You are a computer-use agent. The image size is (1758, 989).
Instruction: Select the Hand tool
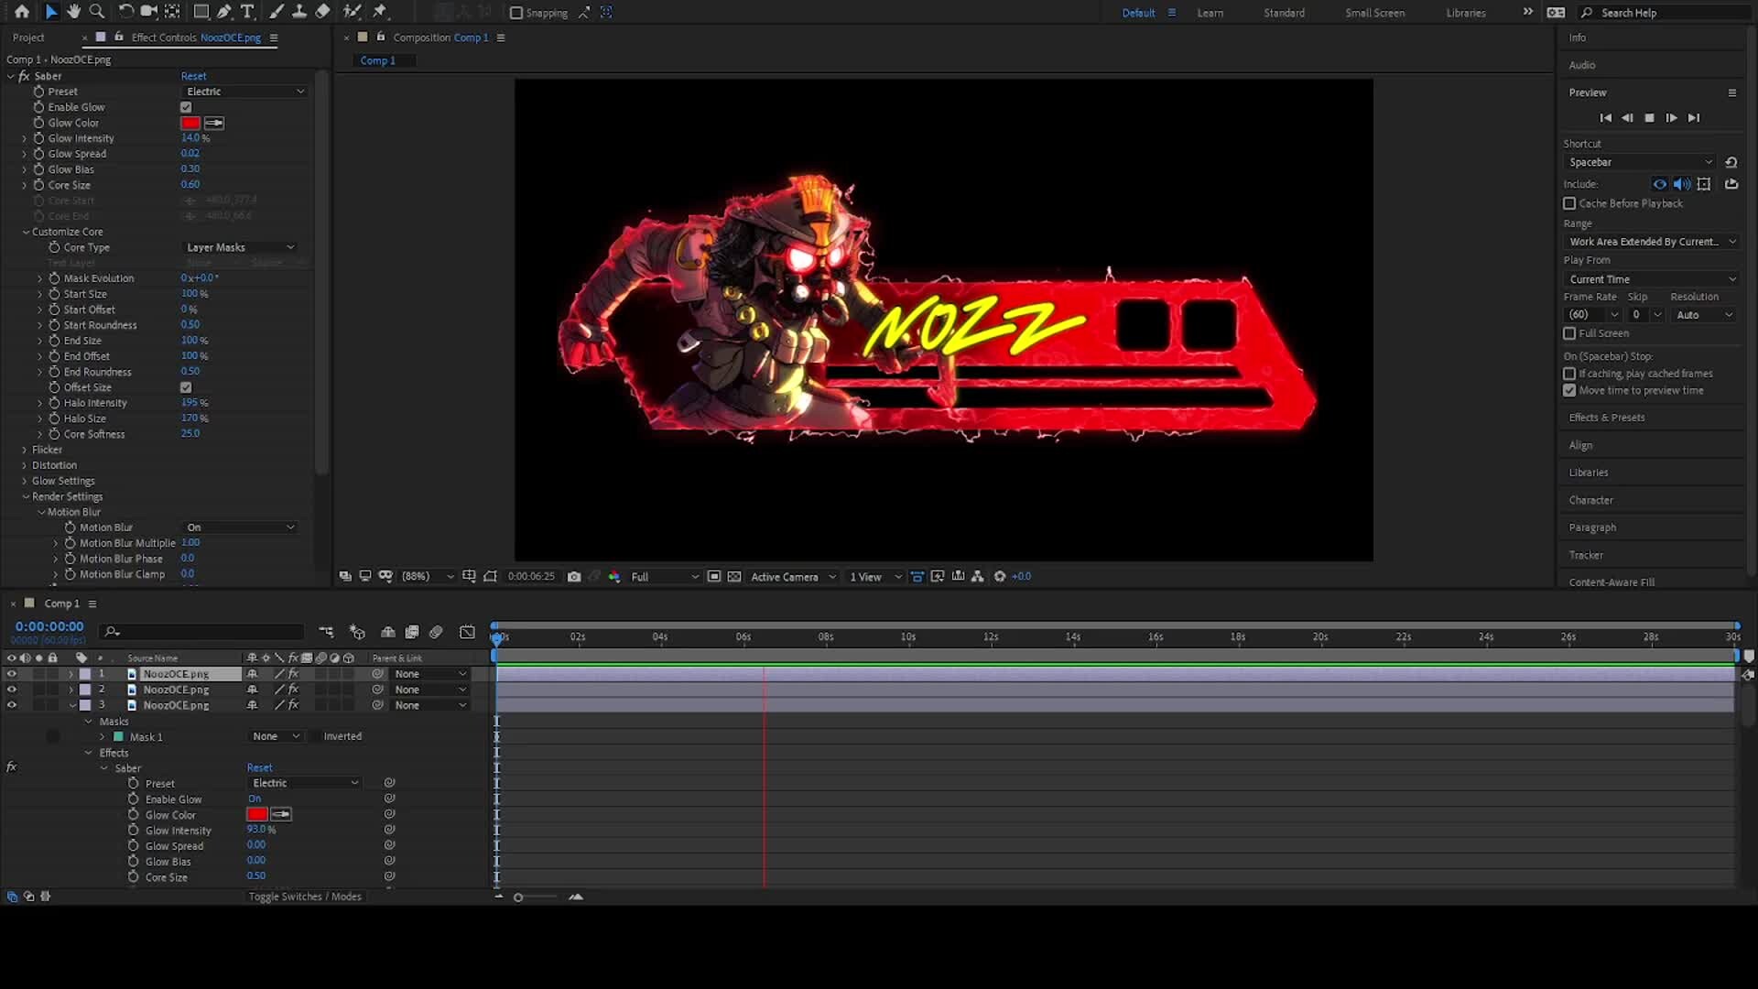click(74, 12)
